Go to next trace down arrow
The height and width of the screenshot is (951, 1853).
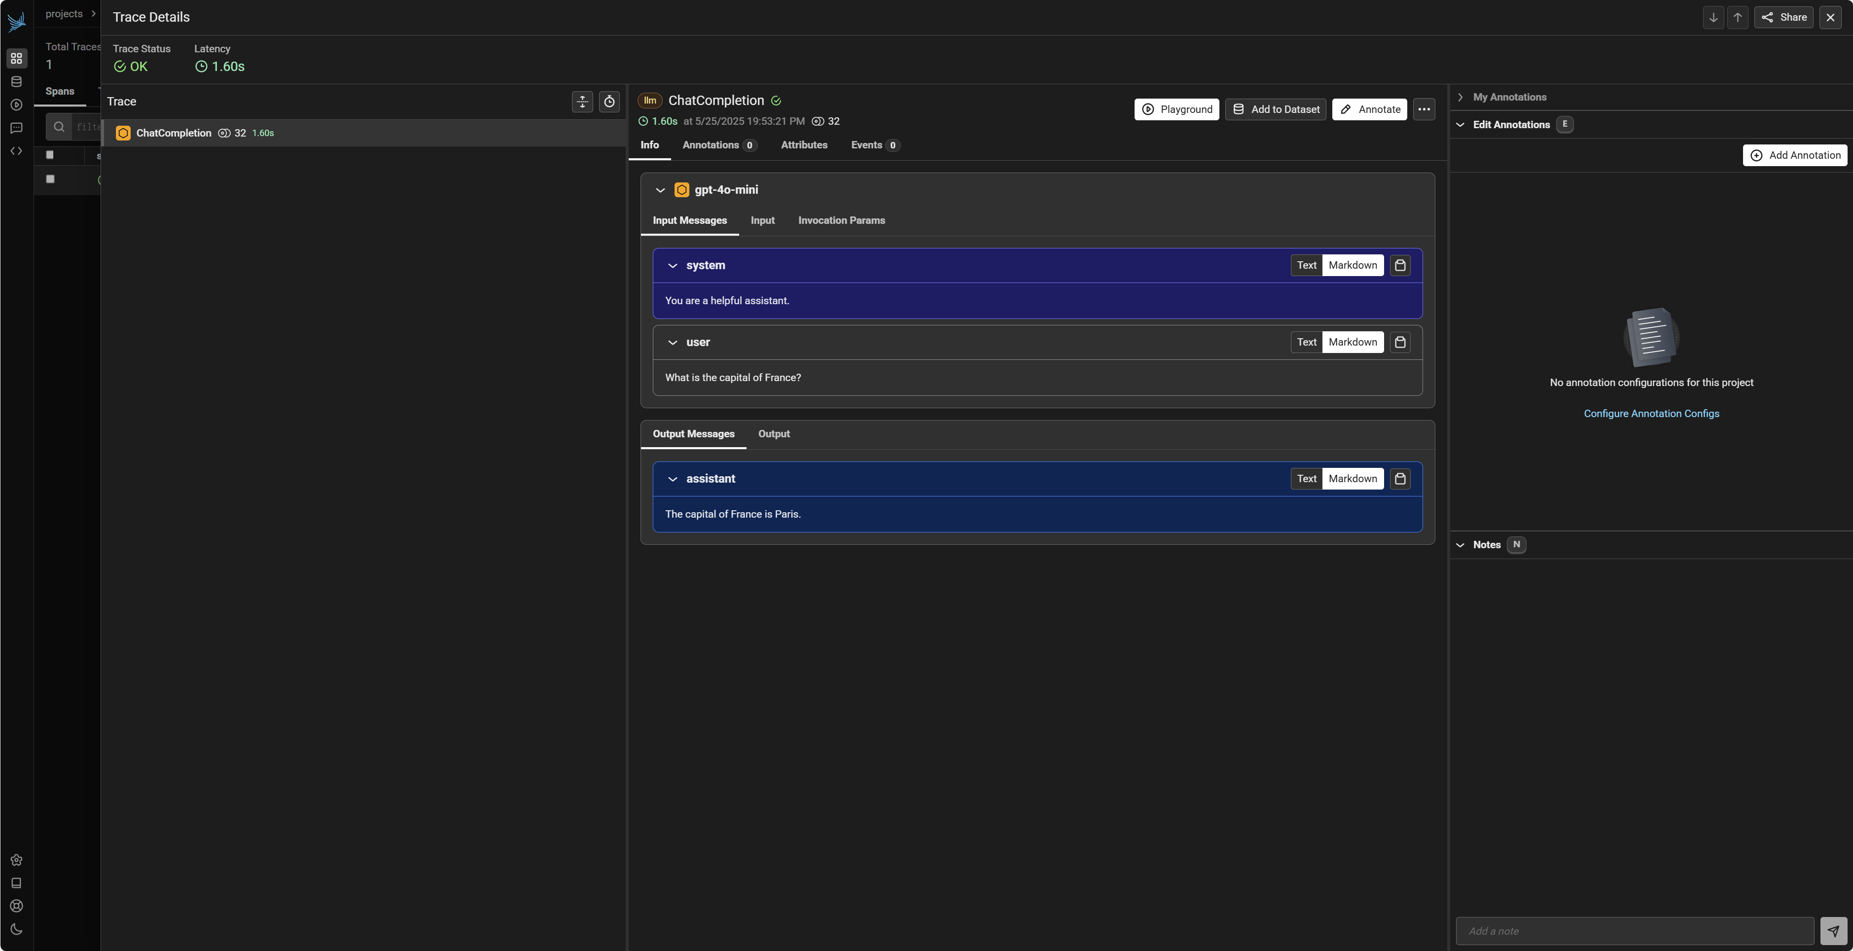pyautogui.click(x=1713, y=17)
